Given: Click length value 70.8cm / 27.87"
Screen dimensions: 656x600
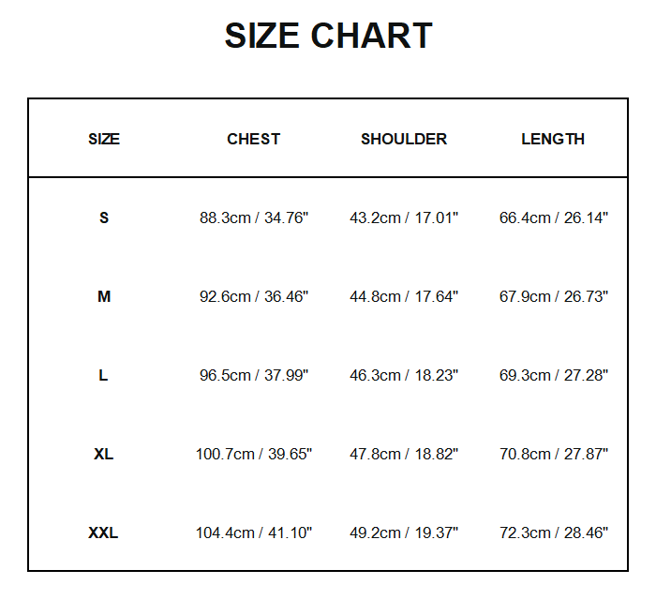Looking at the screenshot, I should 554,454.
